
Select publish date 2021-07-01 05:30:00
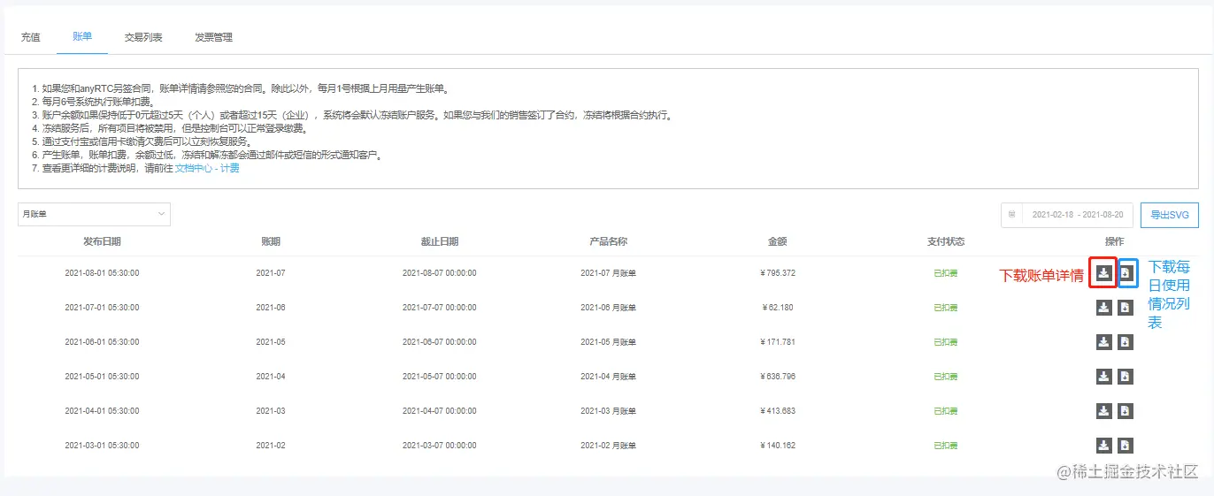click(102, 308)
